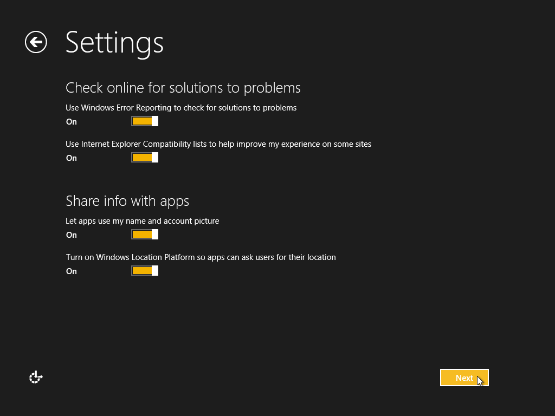555x416 pixels.
Task: Click 'Let apps use my name and account picture' label
Action: [143, 221]
